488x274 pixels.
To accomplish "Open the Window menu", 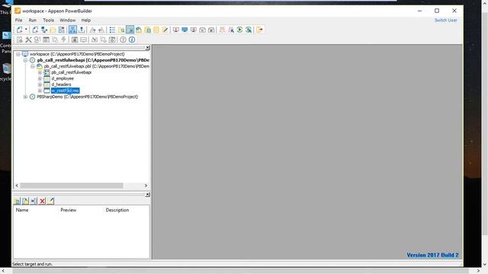I will click(68, 21).
